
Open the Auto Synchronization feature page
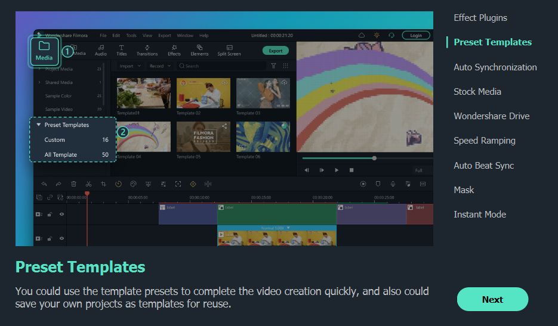(x=495, y=67)
